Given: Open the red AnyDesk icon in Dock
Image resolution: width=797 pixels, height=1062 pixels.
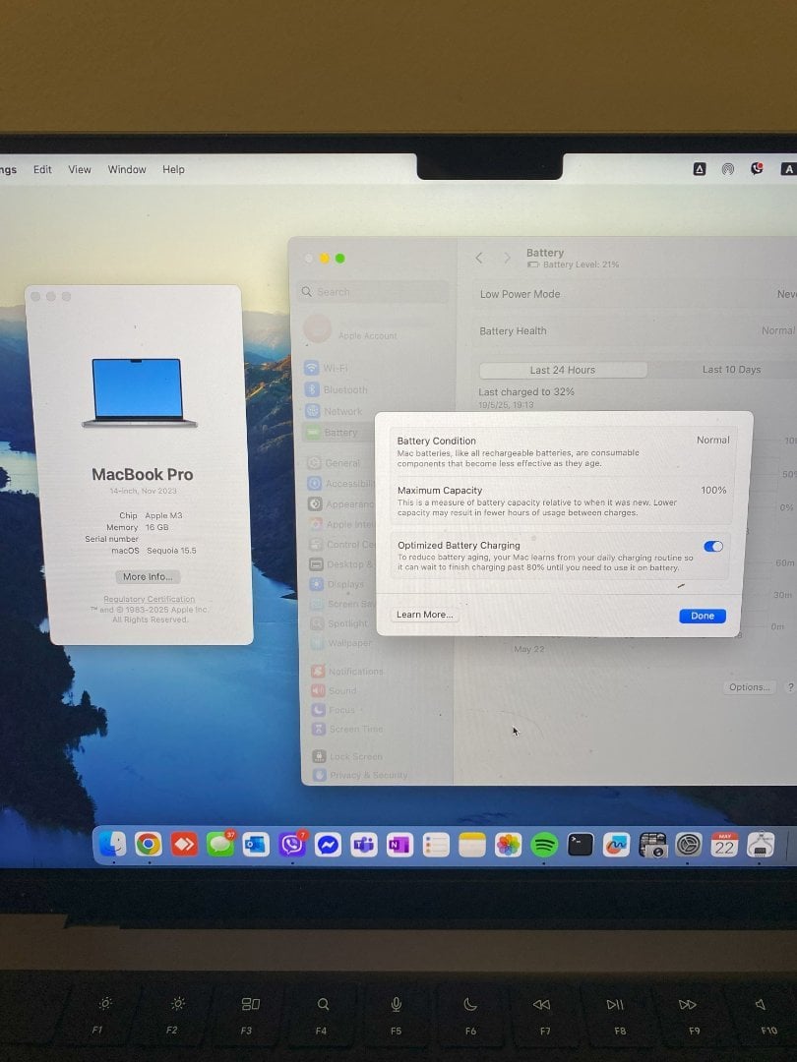Looking at the screenshot, I should (x=184, y=844).
